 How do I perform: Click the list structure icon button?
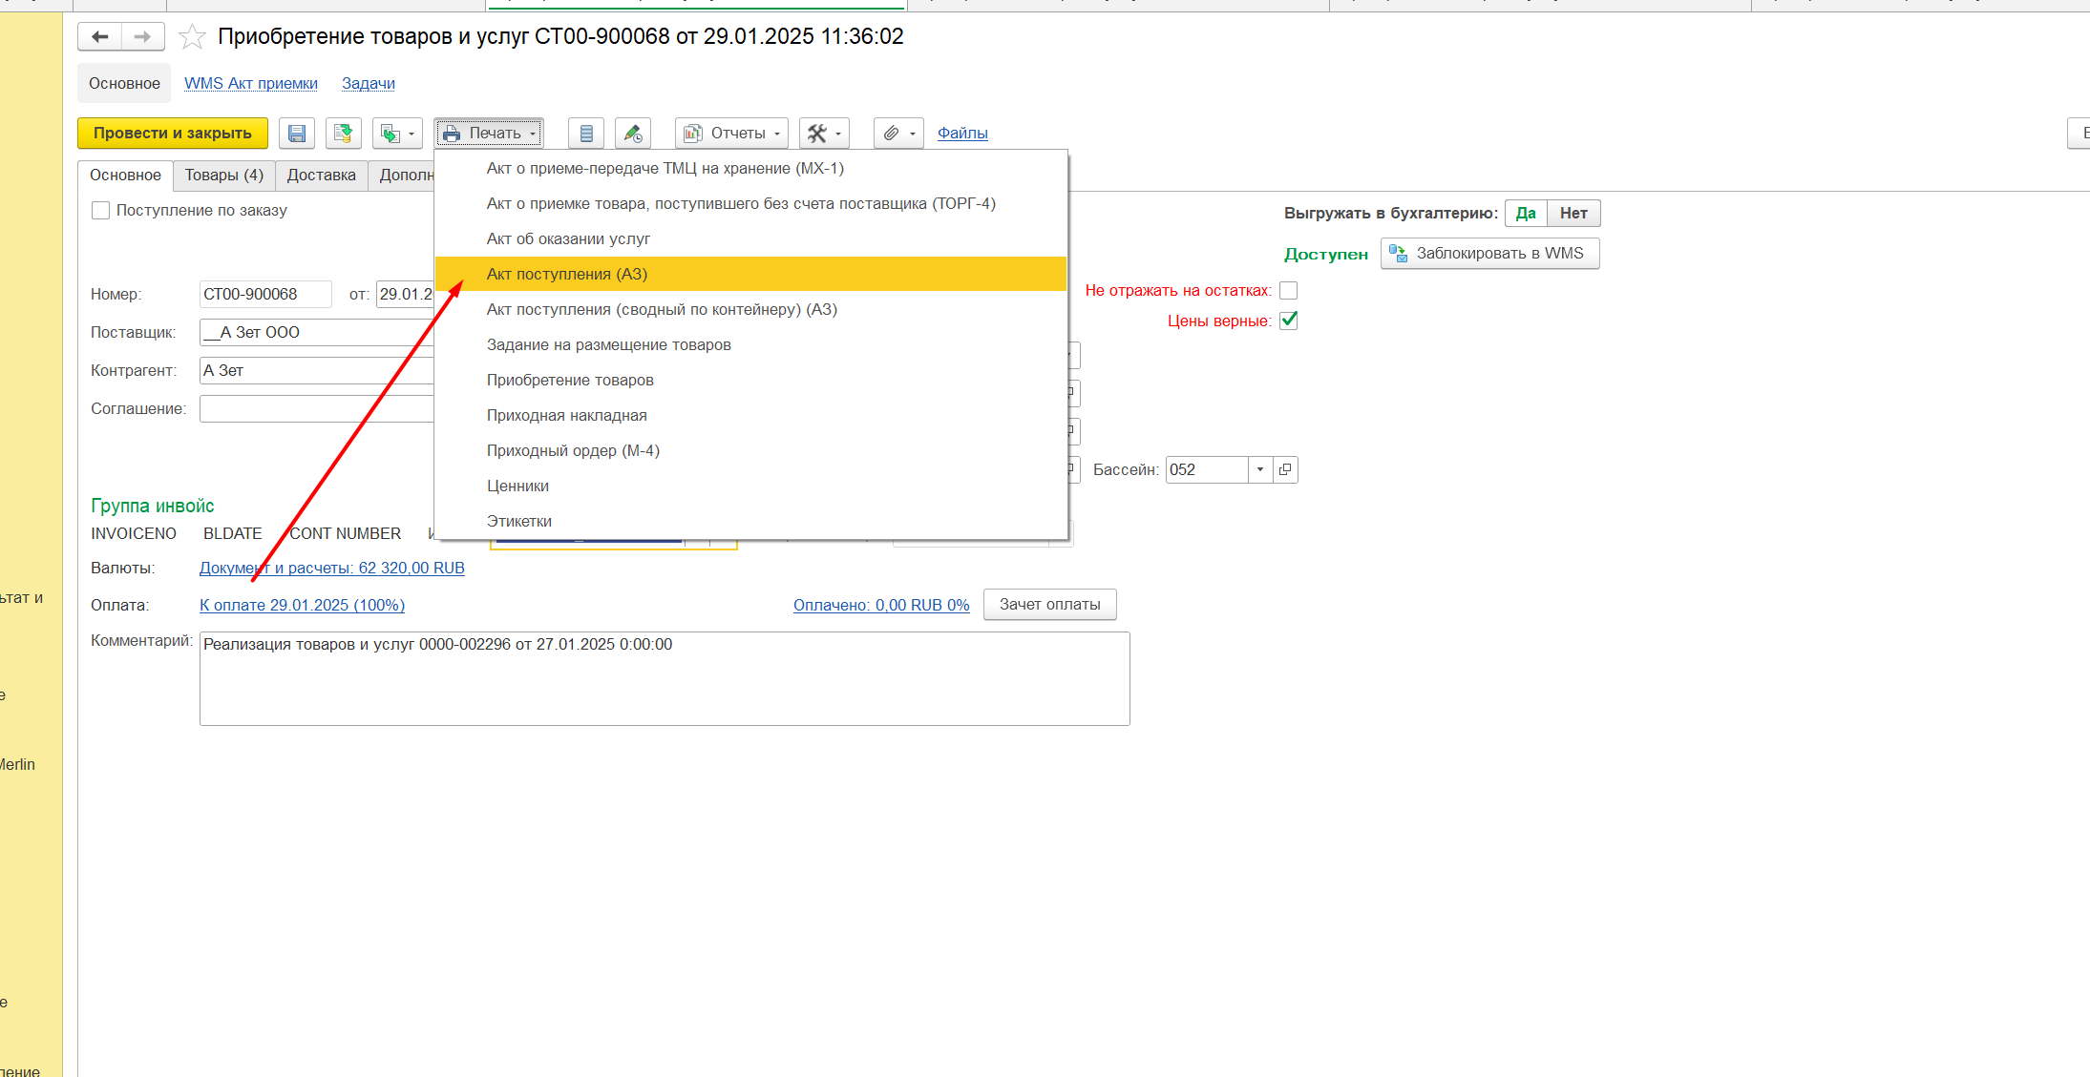point(586,134)
